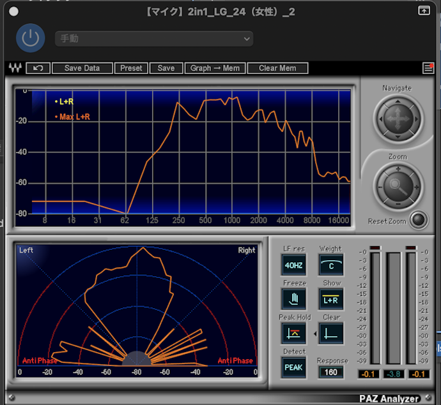The width and height of the screenshot is (441, 405).
Task: Toggle the plugin power bypass button
Action: click(31, 38)
